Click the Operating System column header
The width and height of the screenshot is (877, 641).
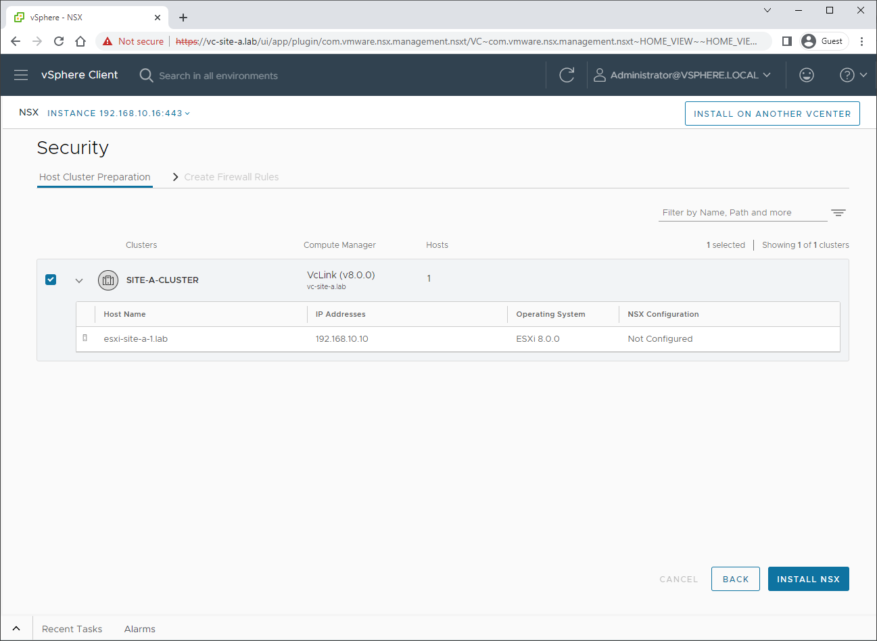point(550,314)
